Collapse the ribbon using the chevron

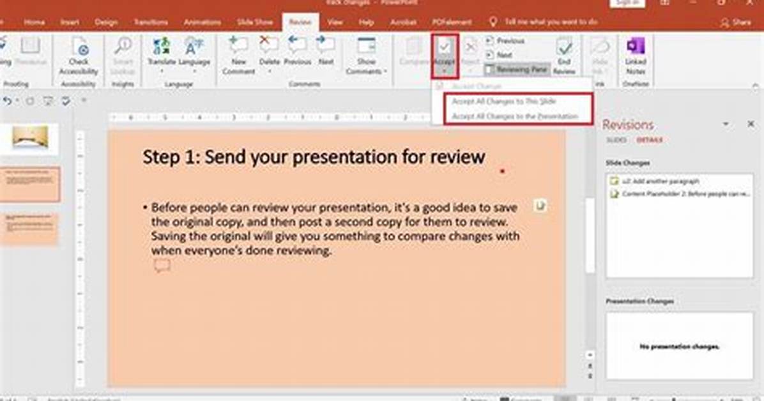tap(755, 85)
